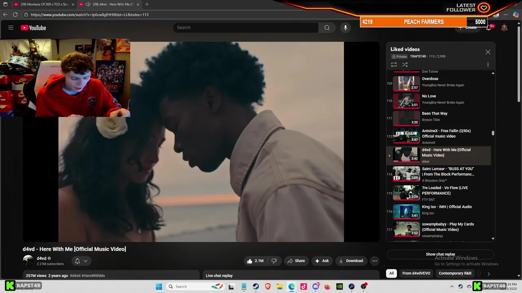Close the d4vd Here With Me tab
Screen dimensions: 522x293
[138, 4]
